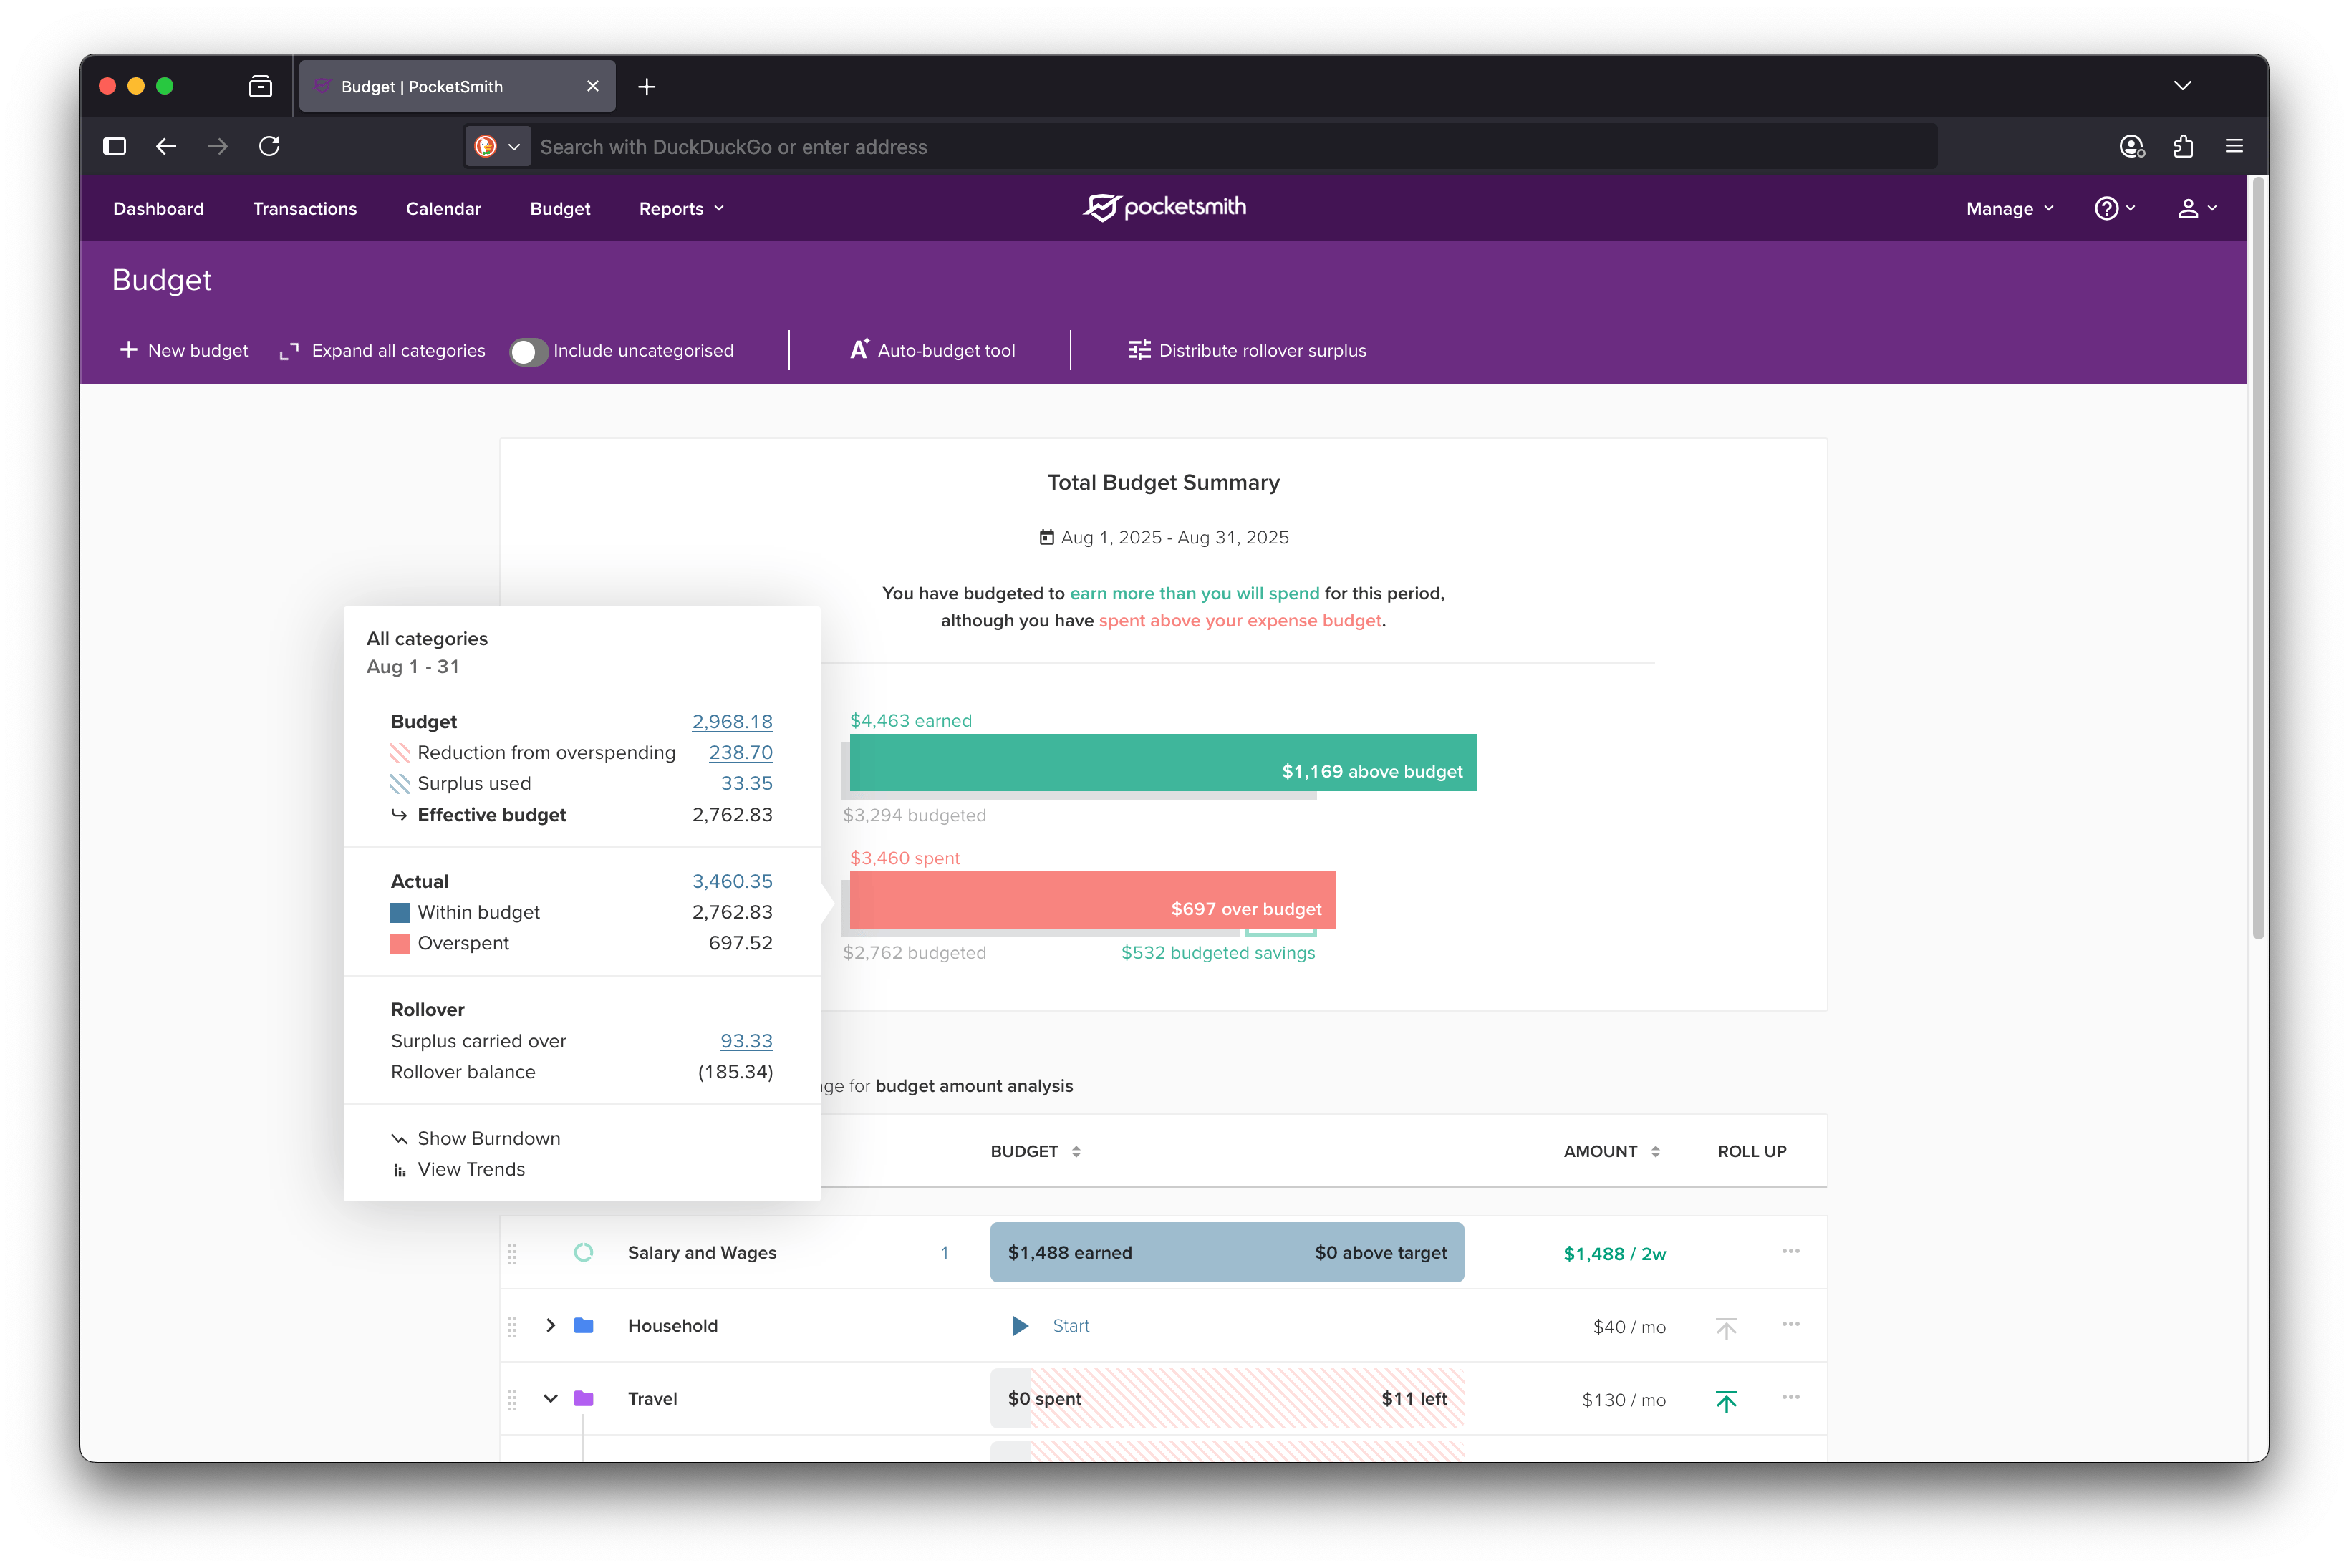This screenshot has height=1568, width=2349.
Task: Reload the page
Action: (269, 146)
